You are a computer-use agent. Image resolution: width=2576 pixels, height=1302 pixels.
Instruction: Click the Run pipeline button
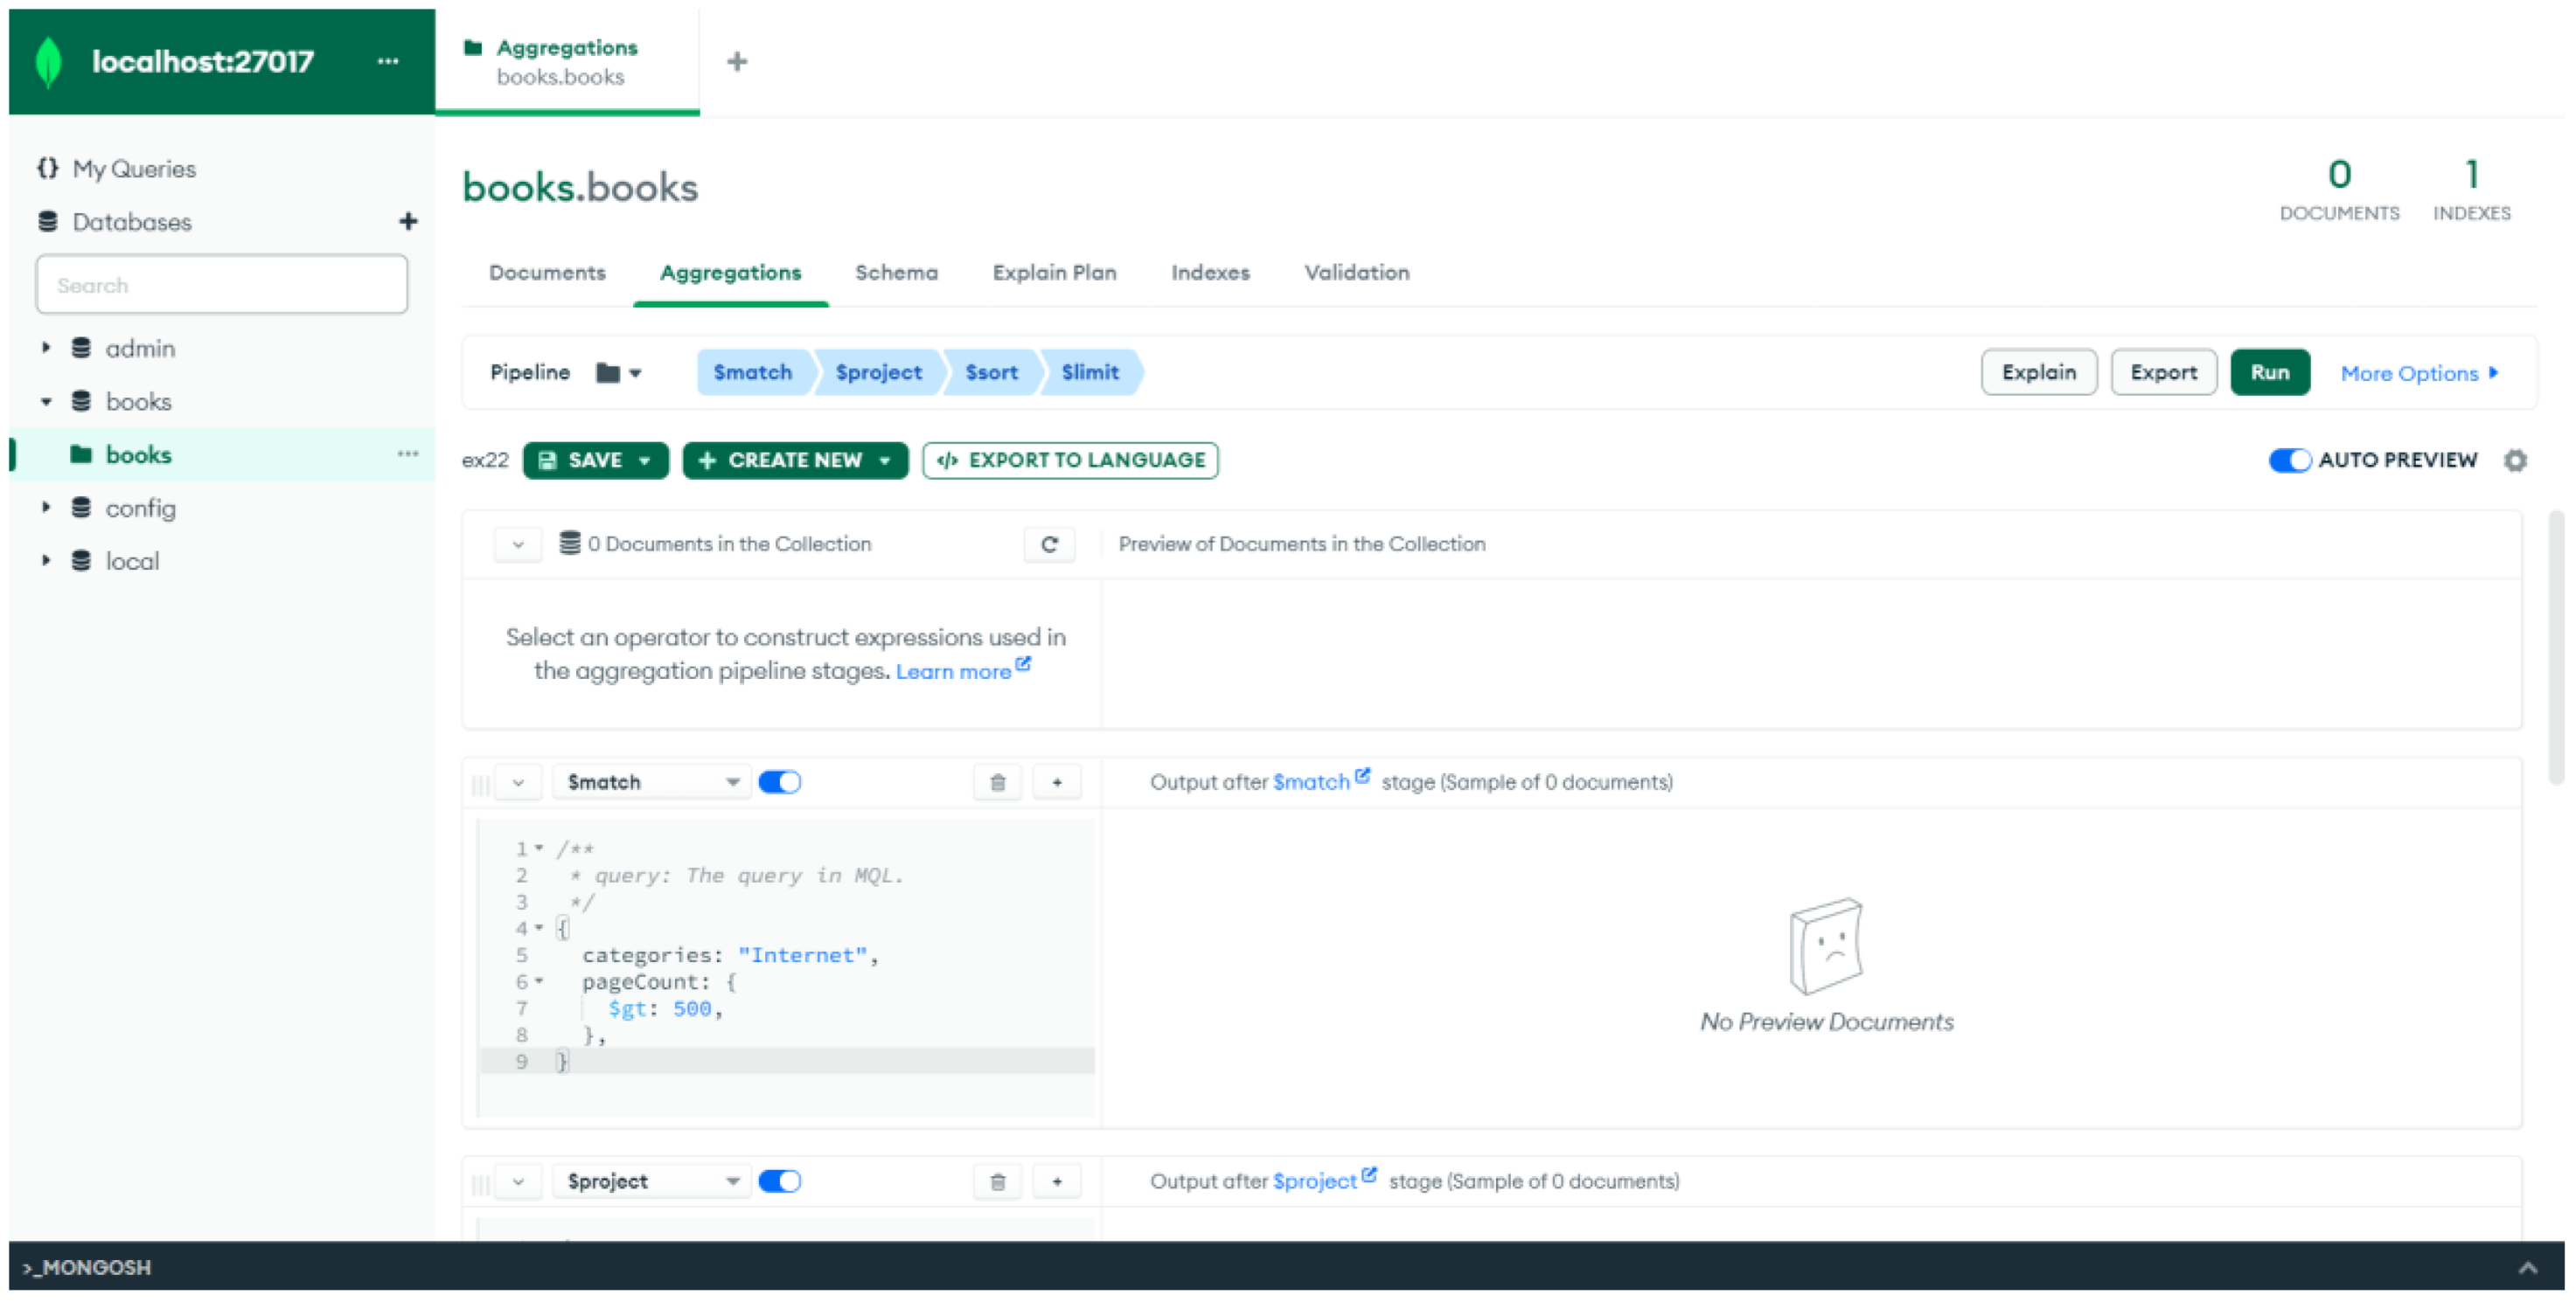[x=2269, y=373]
